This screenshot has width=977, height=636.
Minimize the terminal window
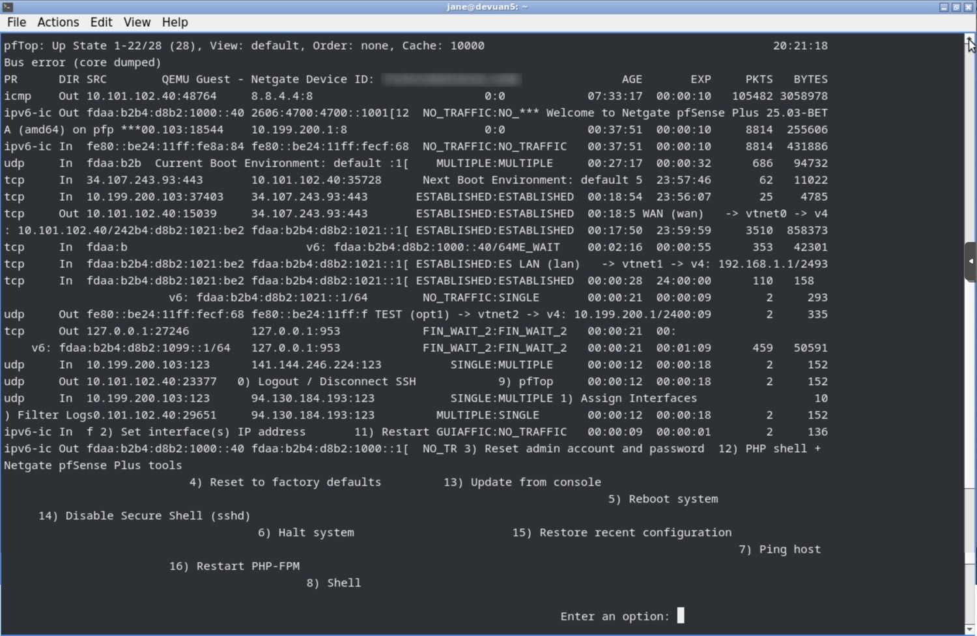(x=944, y=7)
